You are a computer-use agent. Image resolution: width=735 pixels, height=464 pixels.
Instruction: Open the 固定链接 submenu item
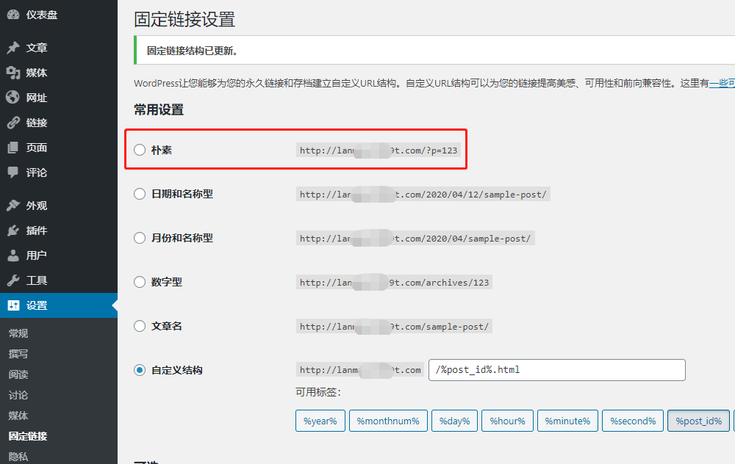(28, 436)
